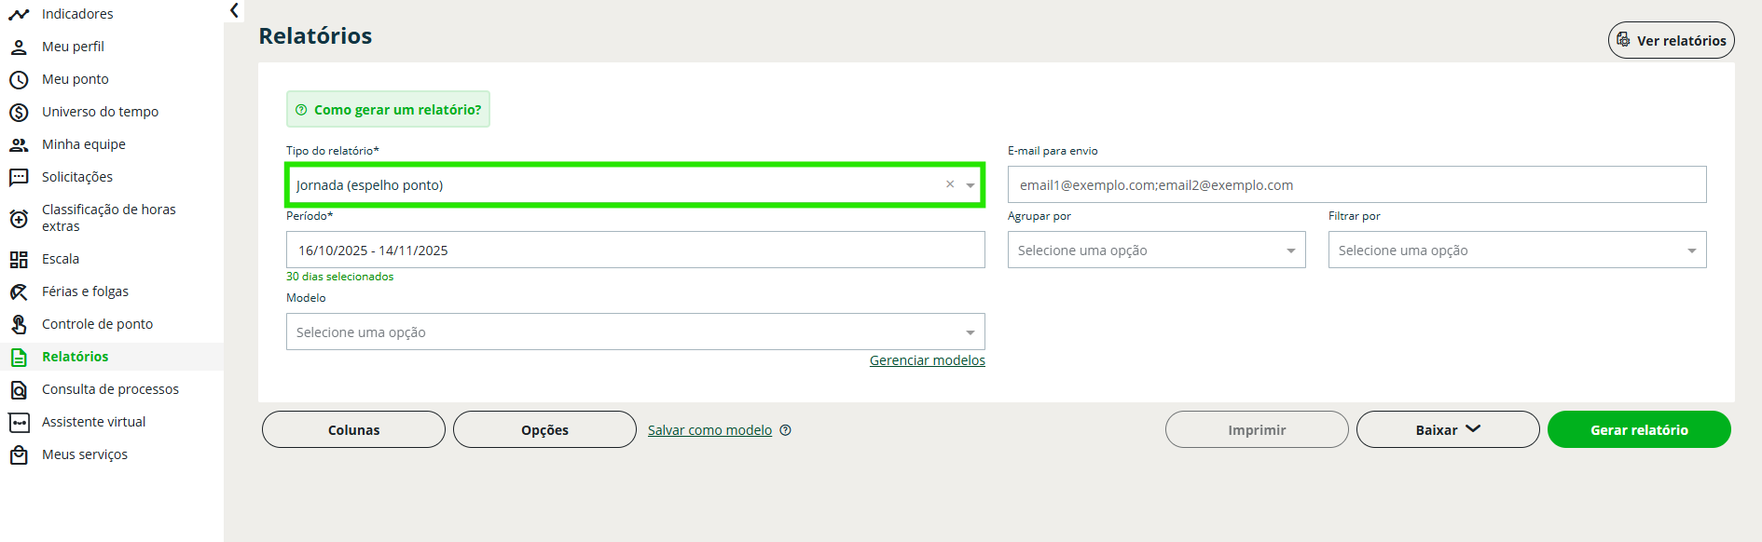Viewport: 1762px width, 542px height.
Task: Click the Férias e folgas umbrella icon
Action: click(x=19, y=292)
